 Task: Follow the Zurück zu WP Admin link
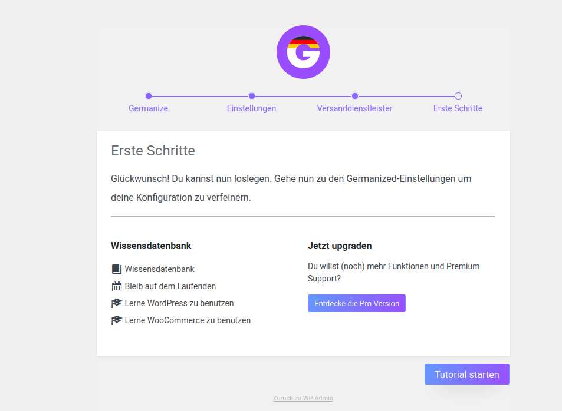303,399
